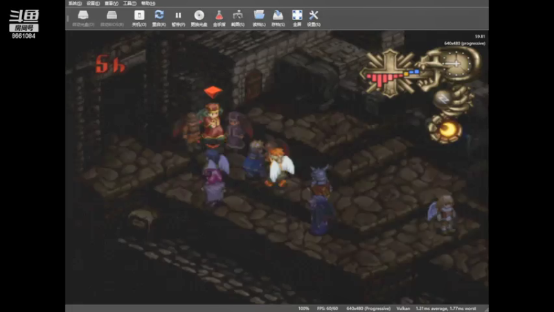Viewport: 554px width, 312px height.
Task: Select the red-robed character under the cursor
Action: (212, 122)
